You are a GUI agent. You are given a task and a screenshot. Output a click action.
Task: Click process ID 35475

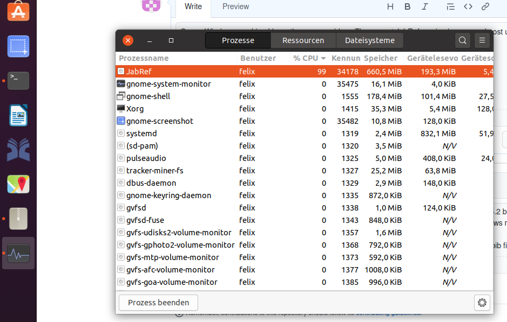(348, 84)
